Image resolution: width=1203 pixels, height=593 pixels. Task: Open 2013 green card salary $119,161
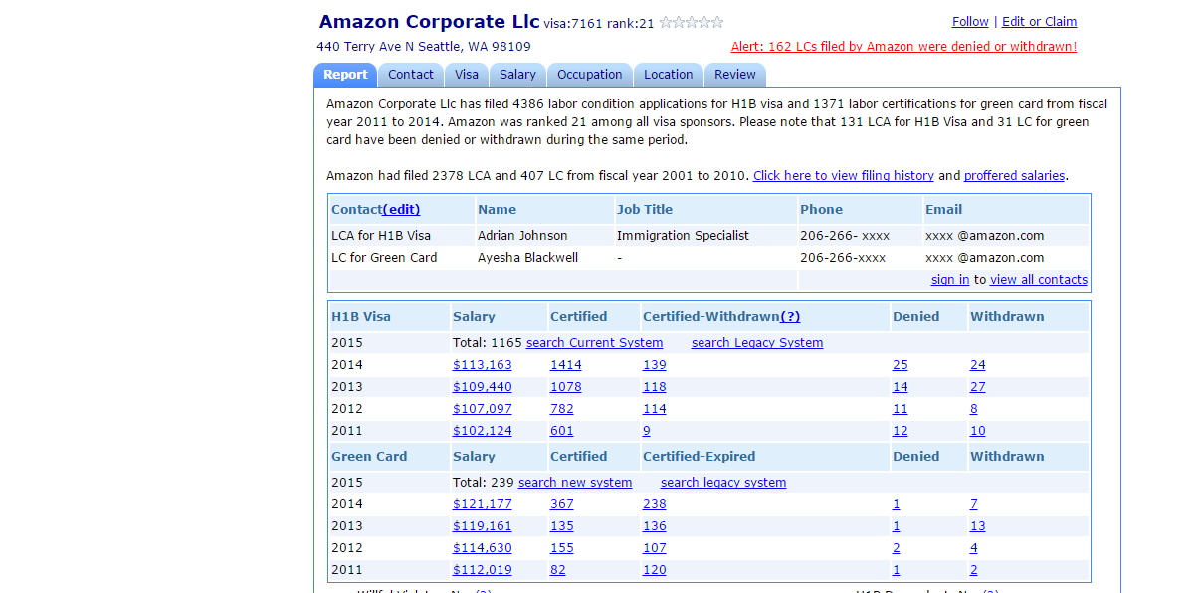click(x=483, y=526)
